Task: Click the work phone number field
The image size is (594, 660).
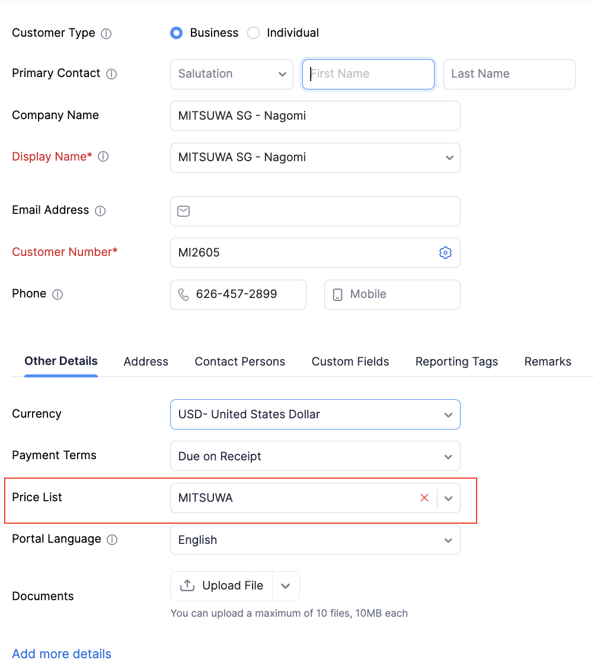Action: [238, 294]
